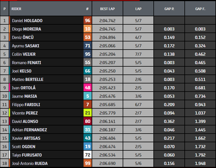Click Ayumu SASAKI's name

[x=25, y=46]
